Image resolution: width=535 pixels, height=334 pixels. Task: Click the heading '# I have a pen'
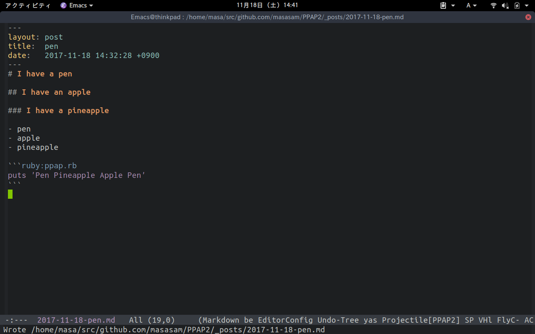point(40,74)
